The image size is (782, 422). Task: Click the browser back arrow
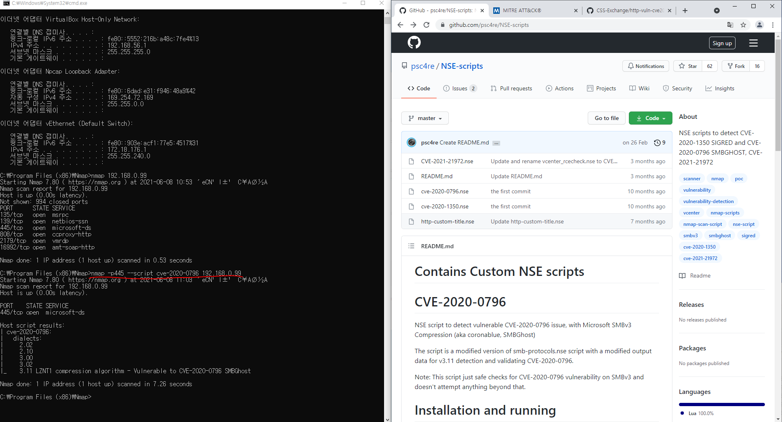(400, 25)
